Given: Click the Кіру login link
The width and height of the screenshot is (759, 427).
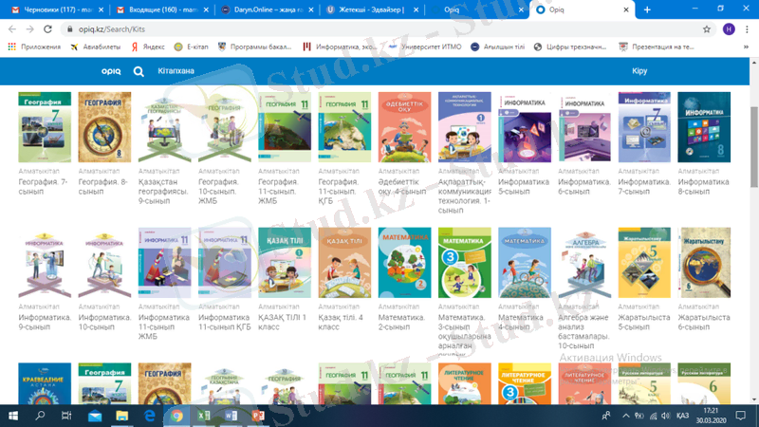Looking at the screenshot, I should coord(639,71).
